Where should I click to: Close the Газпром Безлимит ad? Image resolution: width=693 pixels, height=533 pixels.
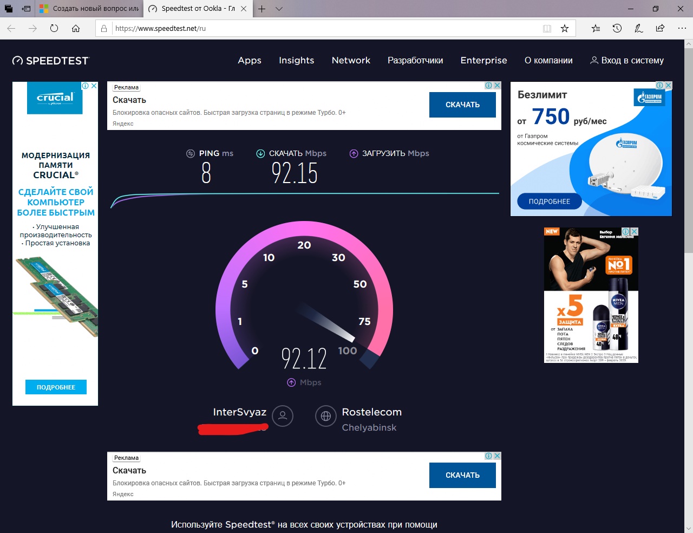coord(668,86)
